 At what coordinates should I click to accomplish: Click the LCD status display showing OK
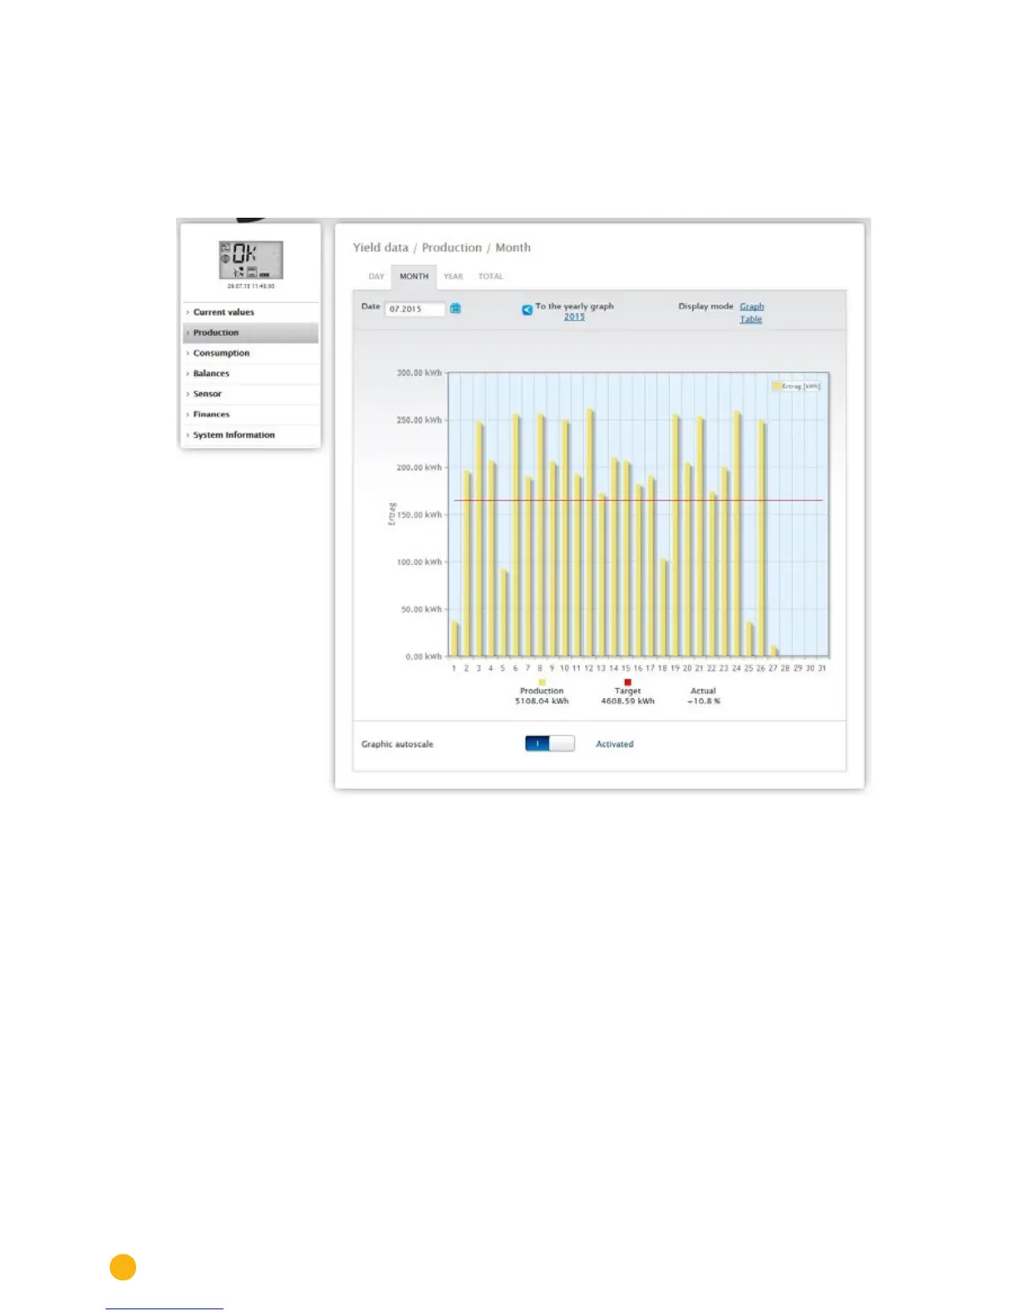point(251,260)
